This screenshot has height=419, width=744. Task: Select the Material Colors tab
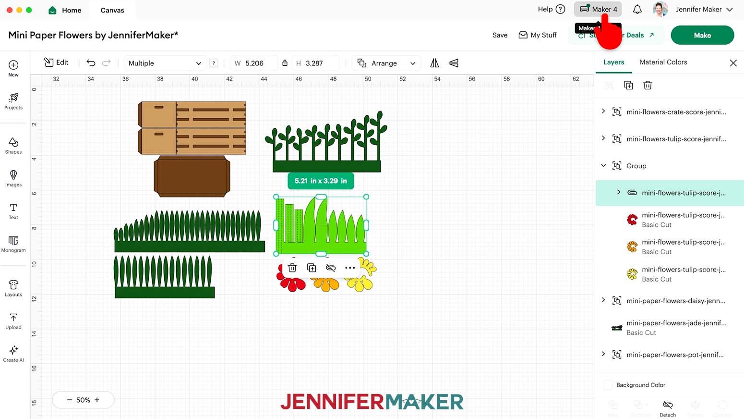point(663,62)
